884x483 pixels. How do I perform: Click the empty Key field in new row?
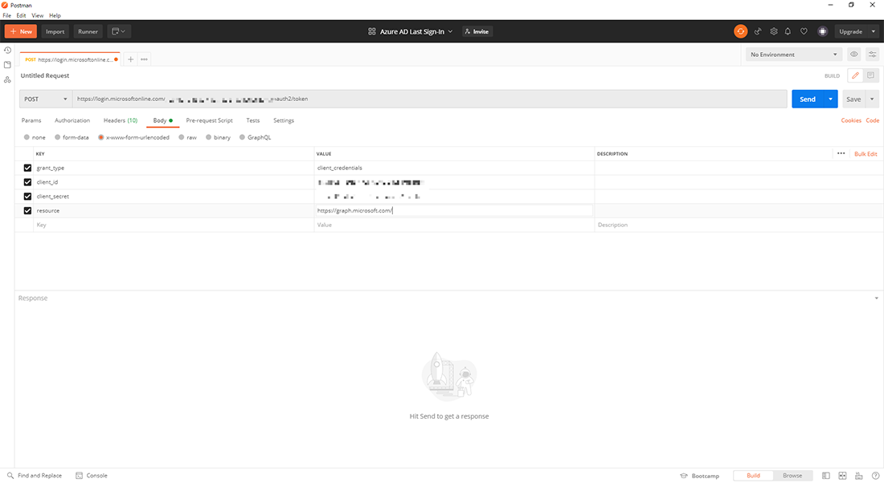174,225
